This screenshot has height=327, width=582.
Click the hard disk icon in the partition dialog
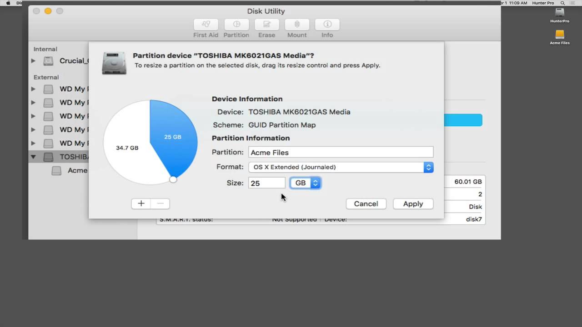[114, 63]
